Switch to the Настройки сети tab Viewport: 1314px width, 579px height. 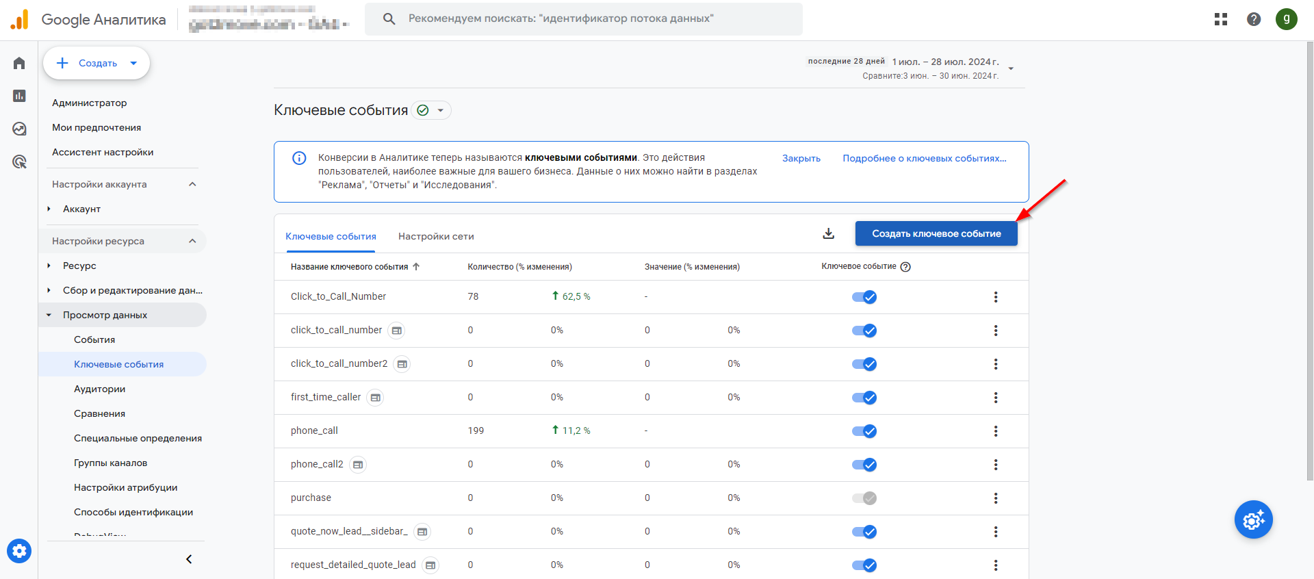pyautogui.click(x=436, y=236)
